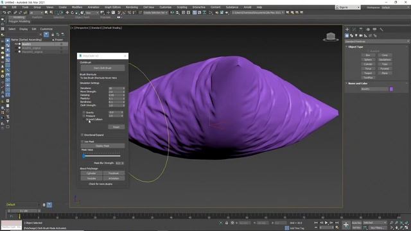Click the Link tool in main toolbar
Image resolution: width=411 pixels, height=231 pixels.
pos(15,13)
